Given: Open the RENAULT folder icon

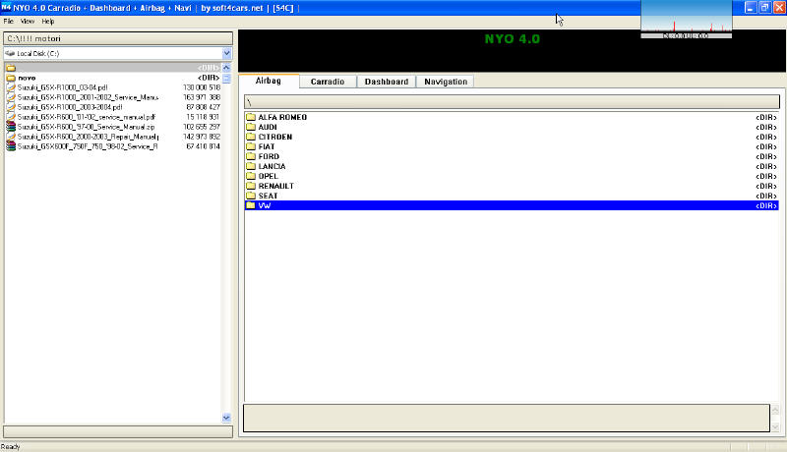Looking at the screenshot, I should [250, 186].
